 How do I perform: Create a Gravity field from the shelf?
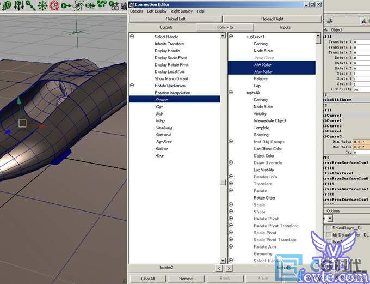(18, 5)
